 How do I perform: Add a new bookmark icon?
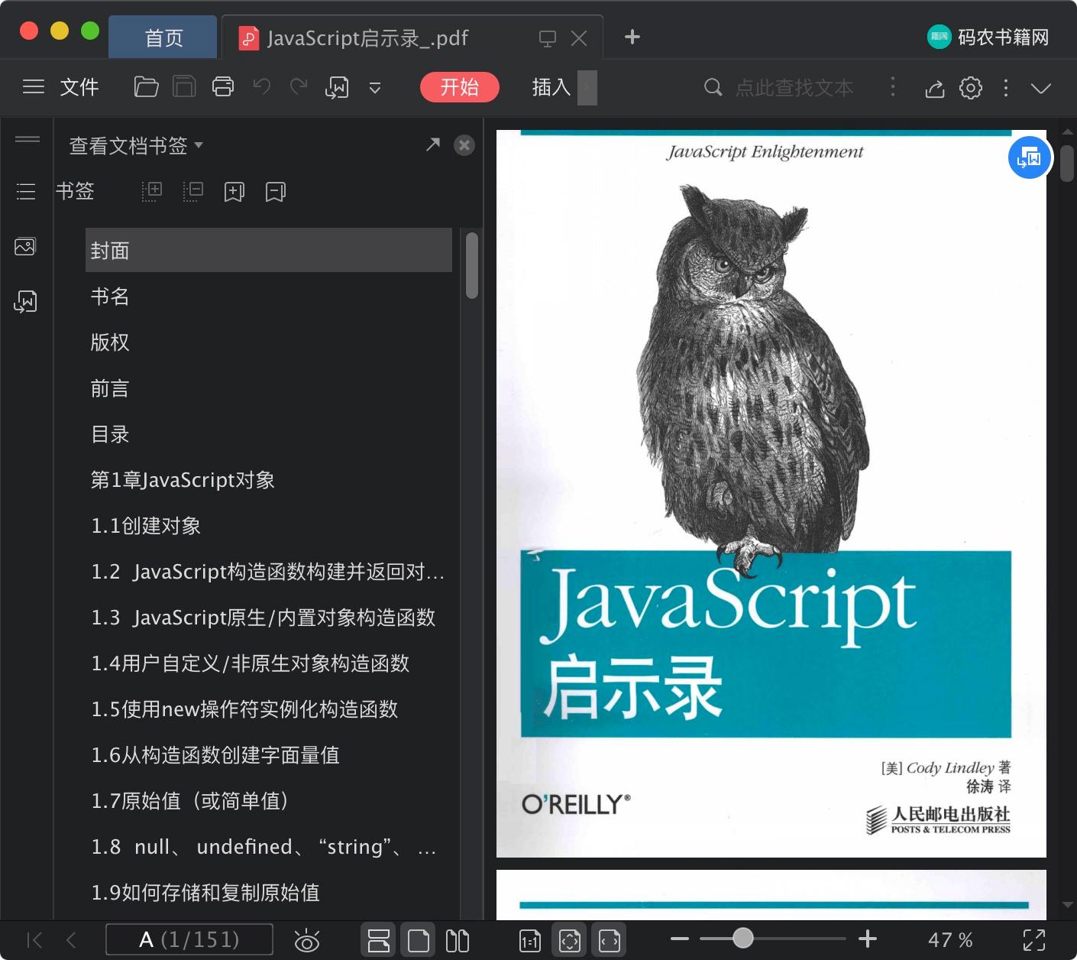coord(234,192)
